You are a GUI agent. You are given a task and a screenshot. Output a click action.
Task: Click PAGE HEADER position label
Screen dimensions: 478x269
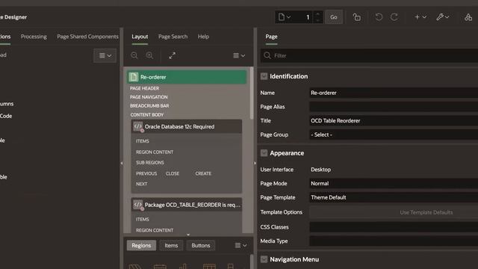coord(144,88)
